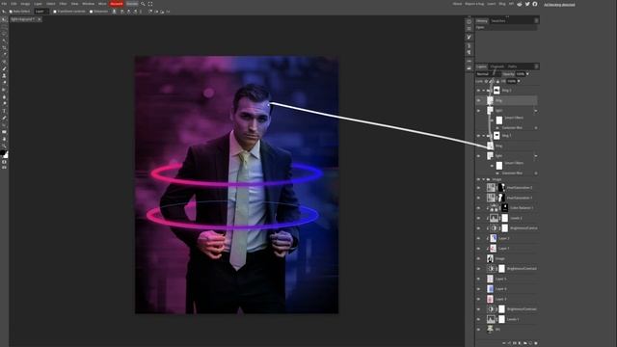The image size is (617, 347).
Task: Select the Lasso tool
Action: [x=4, y=34]
